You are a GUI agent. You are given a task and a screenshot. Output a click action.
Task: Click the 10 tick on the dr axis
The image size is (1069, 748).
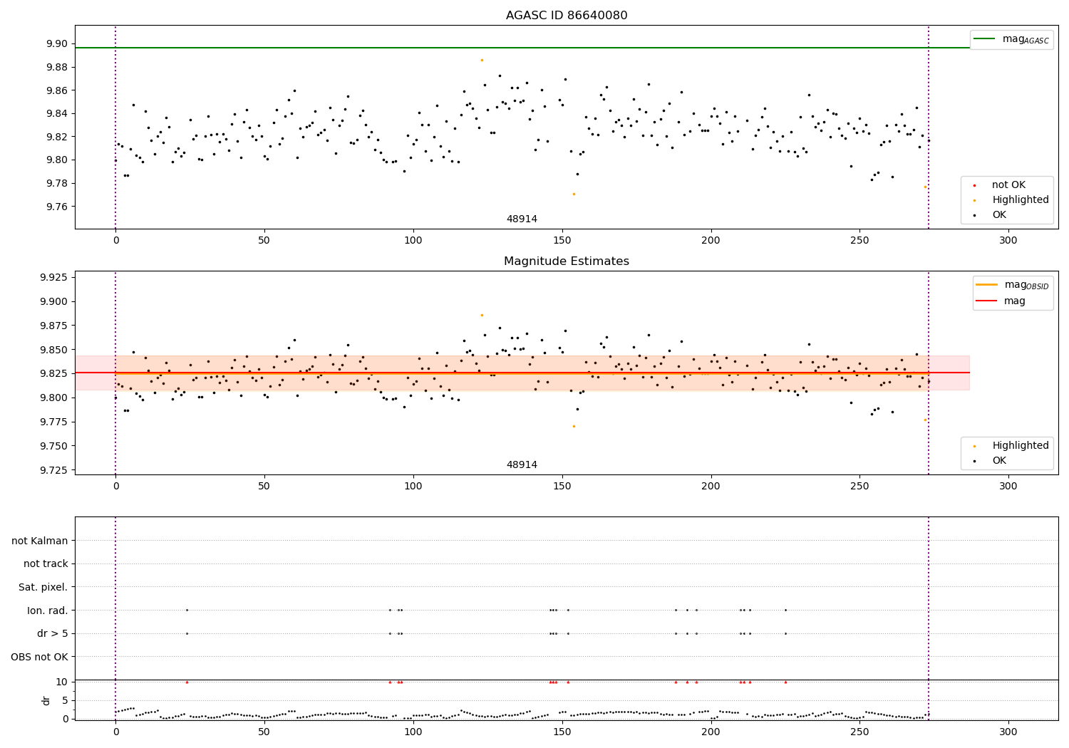click(x=62, y=682)
